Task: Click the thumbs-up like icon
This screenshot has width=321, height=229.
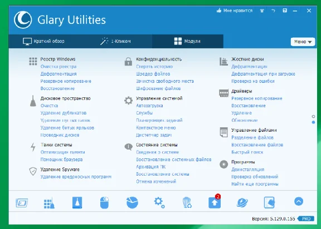Action: pos(219,11)
